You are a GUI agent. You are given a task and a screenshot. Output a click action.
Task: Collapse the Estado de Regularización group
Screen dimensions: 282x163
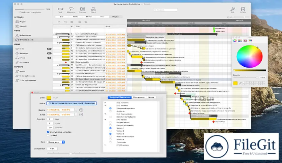click(x=61, y=85)
